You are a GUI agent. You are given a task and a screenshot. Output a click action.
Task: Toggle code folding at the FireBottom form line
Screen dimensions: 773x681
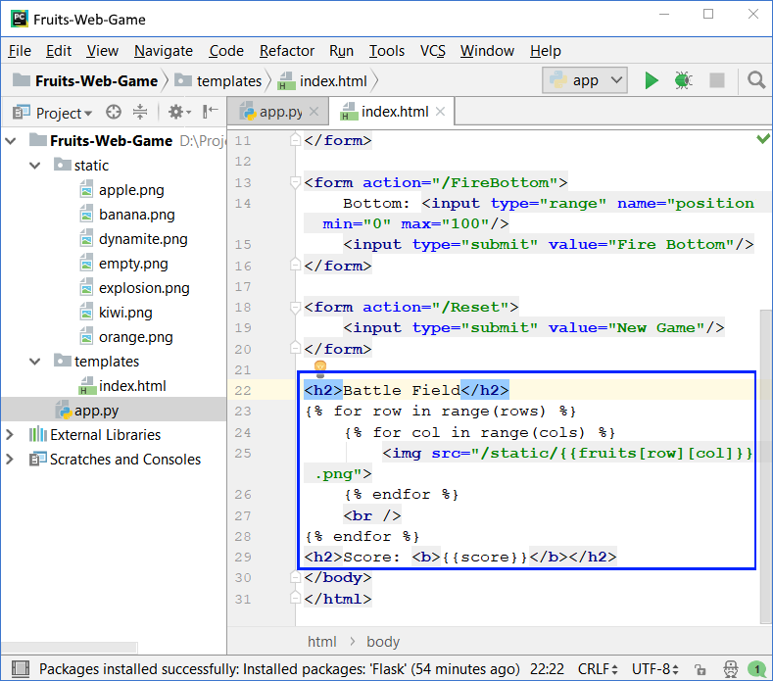click(294, 182)
